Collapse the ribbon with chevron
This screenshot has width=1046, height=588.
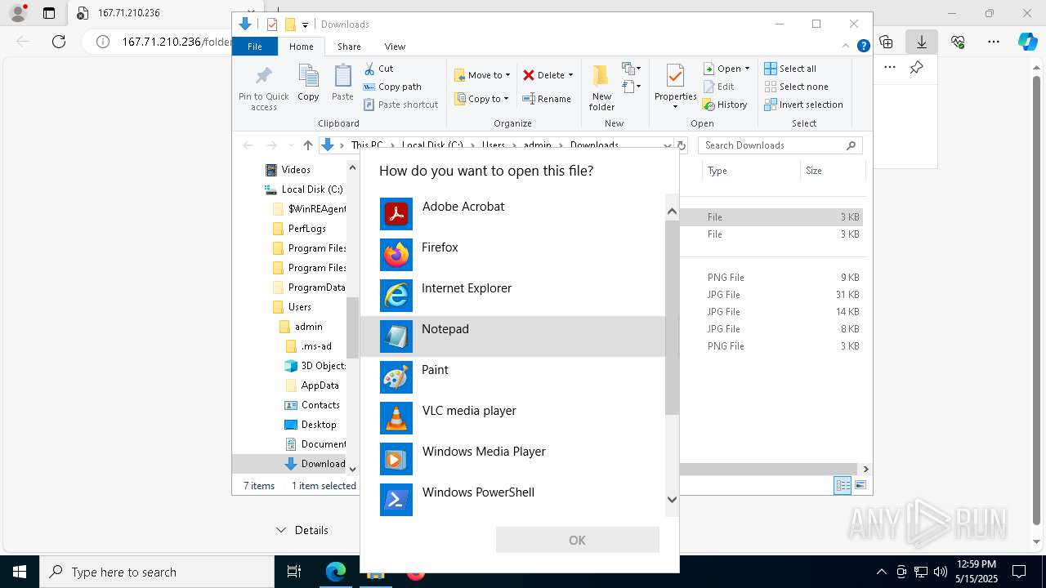847,47
